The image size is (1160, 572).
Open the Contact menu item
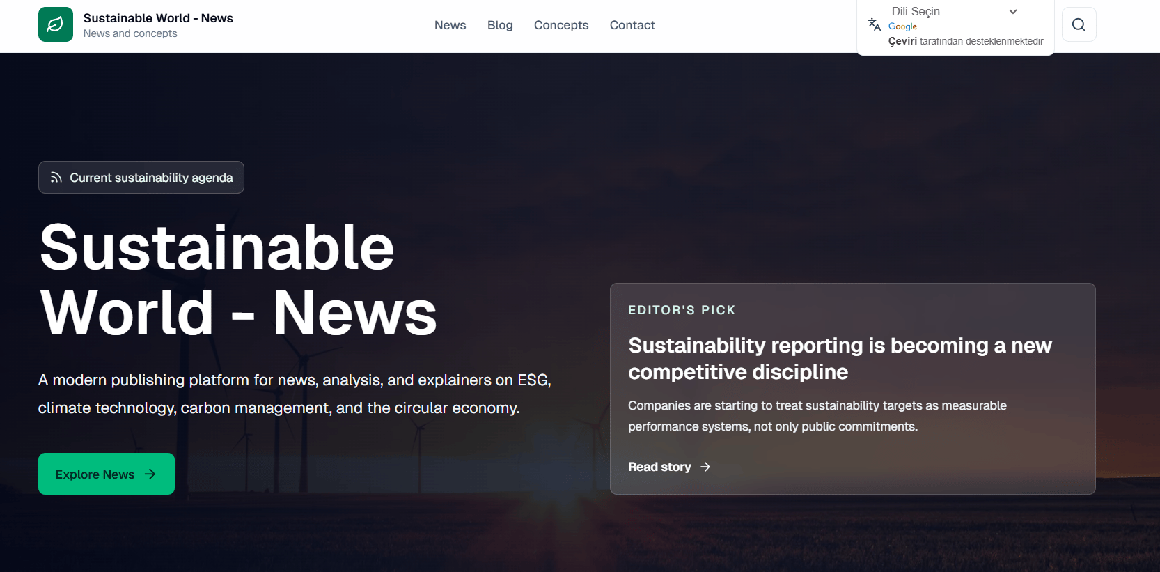632,25
